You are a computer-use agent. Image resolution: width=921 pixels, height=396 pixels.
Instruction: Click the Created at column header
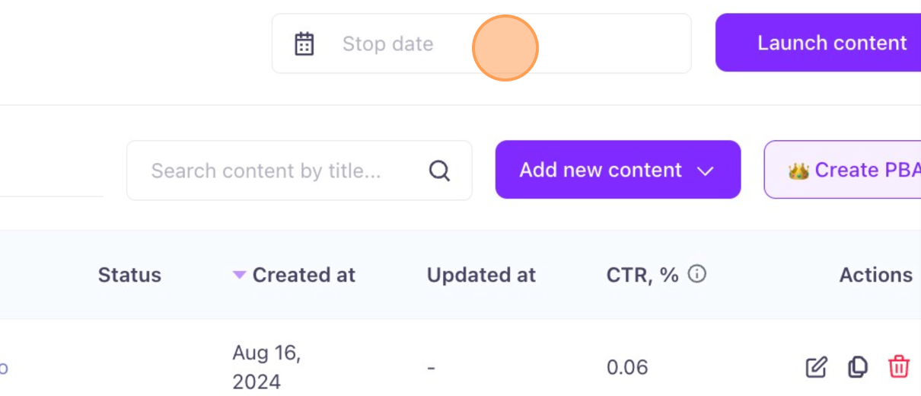(304, 275)
